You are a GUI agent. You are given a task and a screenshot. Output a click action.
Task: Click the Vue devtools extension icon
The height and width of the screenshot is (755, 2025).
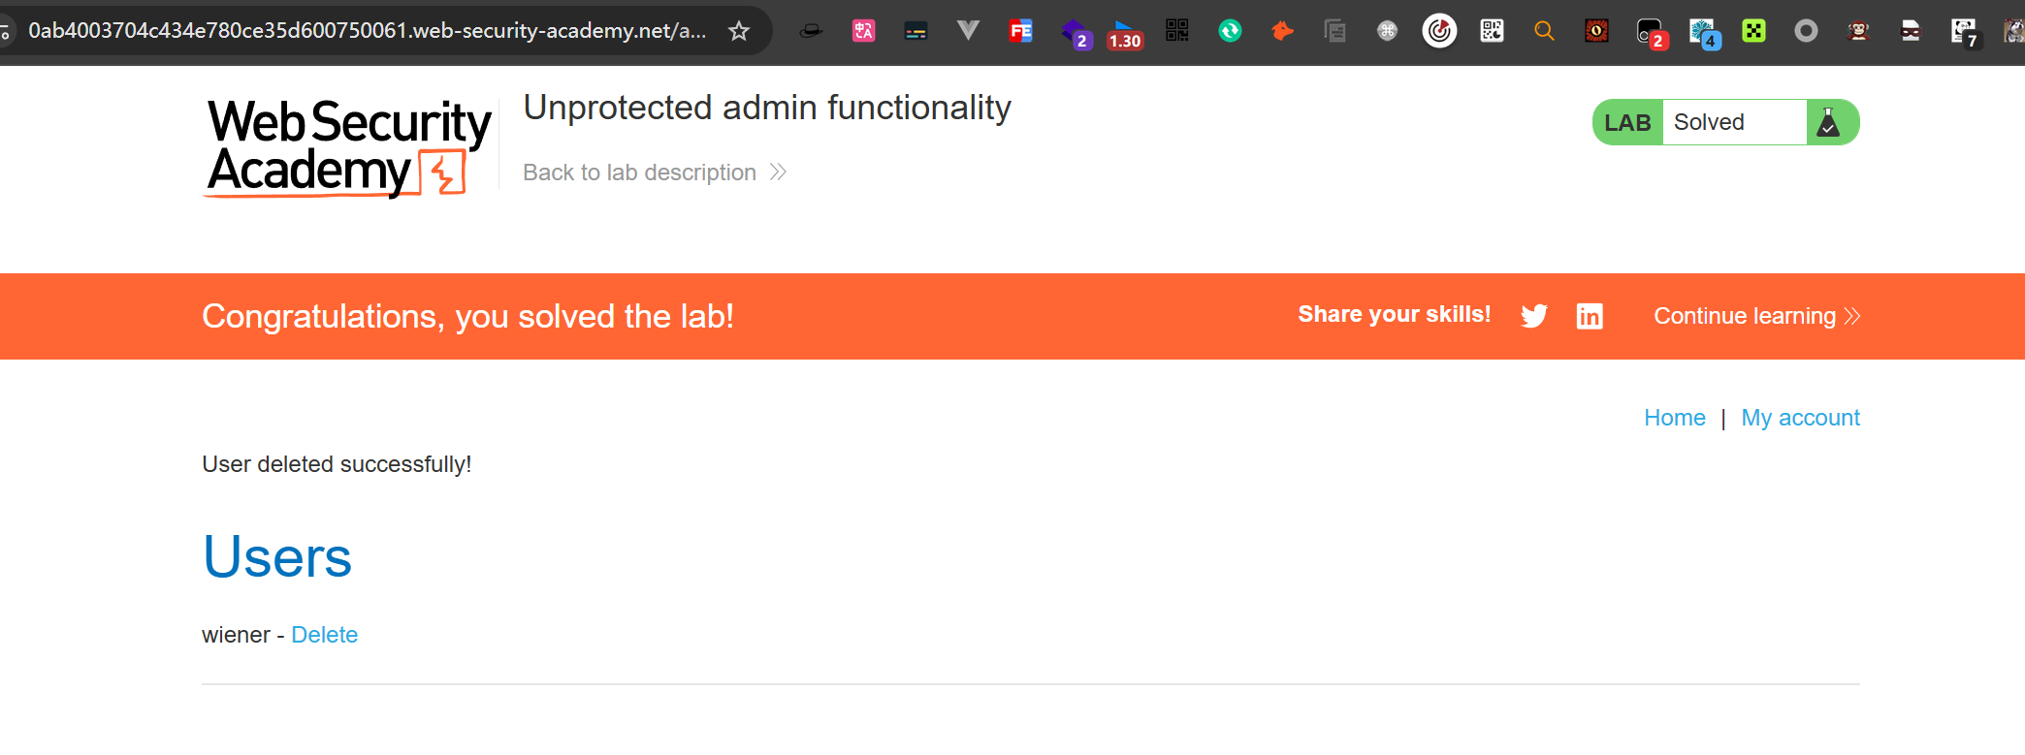967,31
